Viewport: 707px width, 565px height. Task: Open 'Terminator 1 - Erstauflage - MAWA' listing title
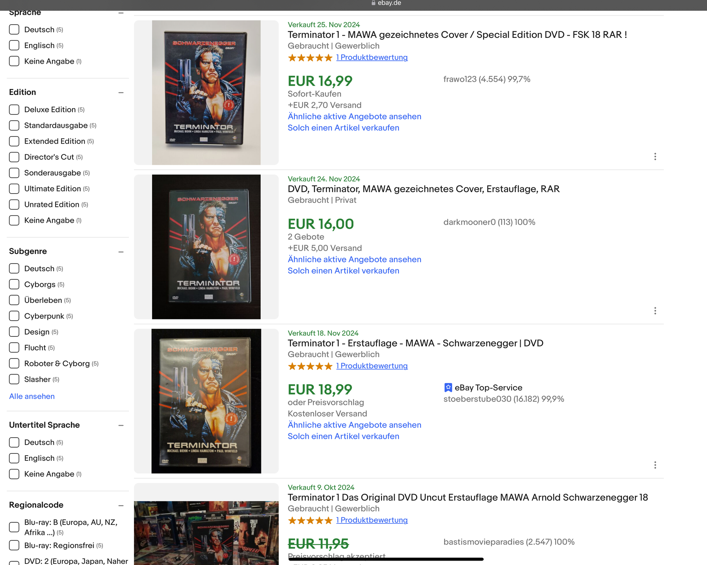pos(415,343)
